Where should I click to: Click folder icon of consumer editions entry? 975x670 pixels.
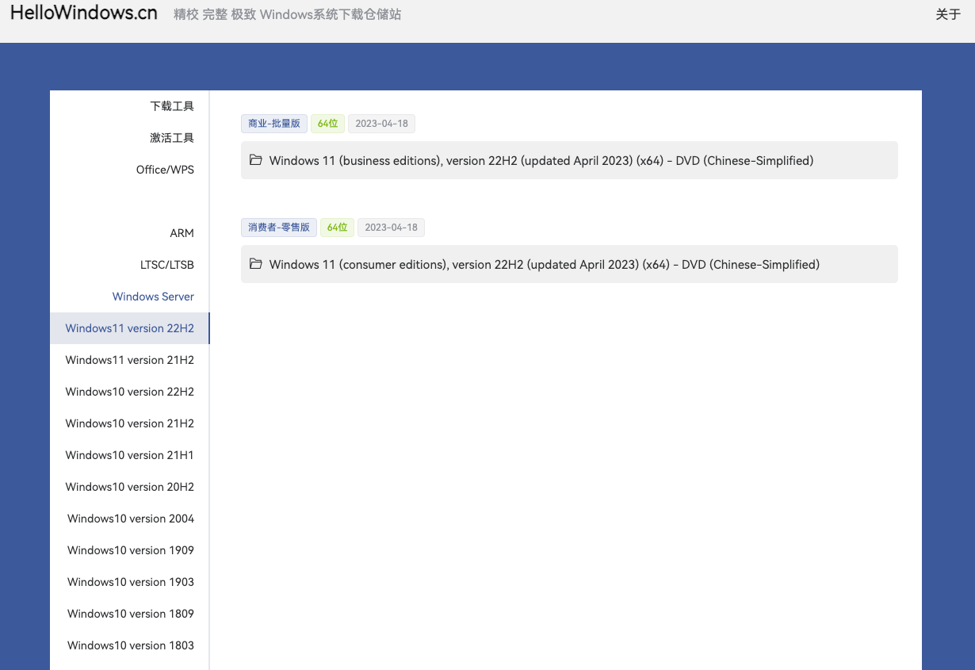pos(255,264)
